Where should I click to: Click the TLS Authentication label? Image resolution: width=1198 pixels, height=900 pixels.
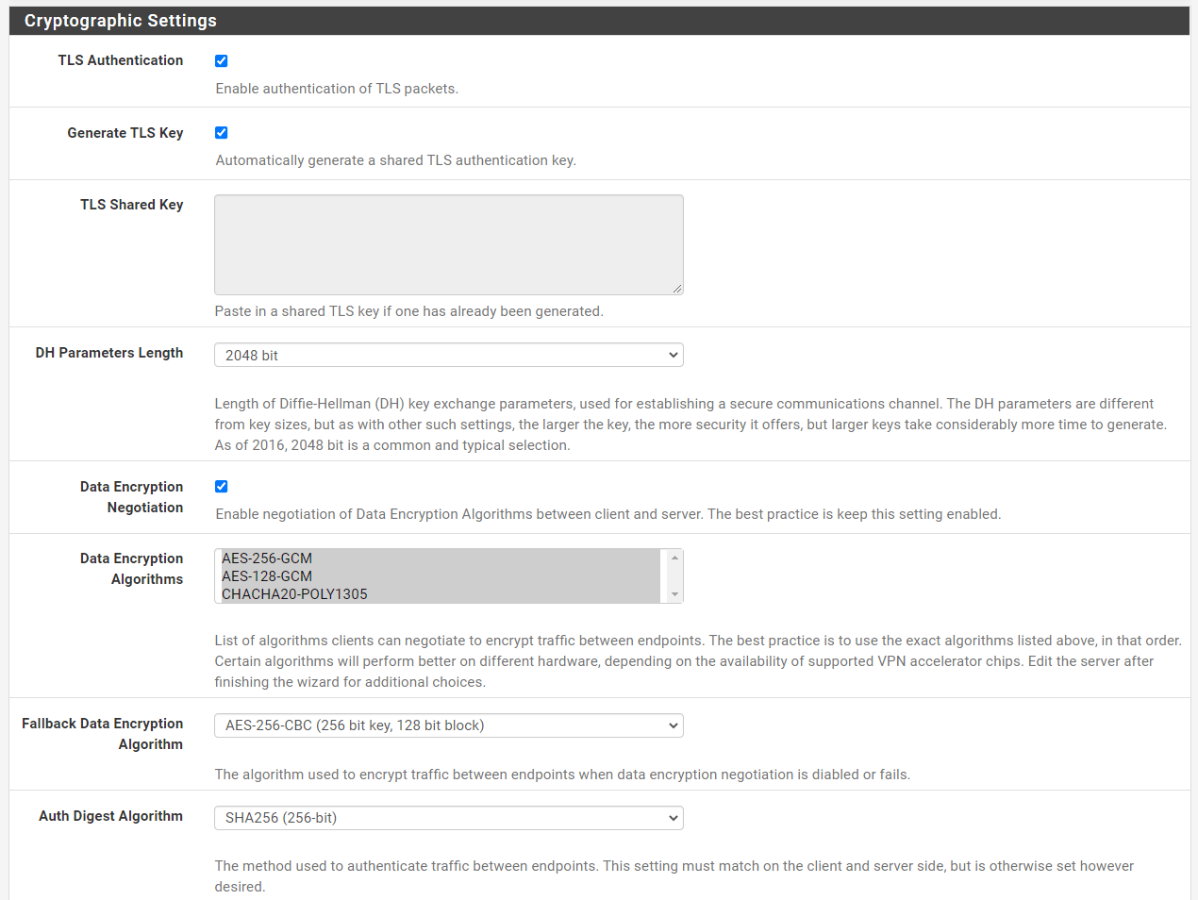[x=121, y=60]
